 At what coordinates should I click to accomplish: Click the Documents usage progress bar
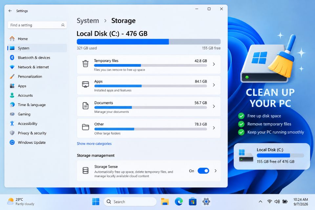click(x=151, y=108)
